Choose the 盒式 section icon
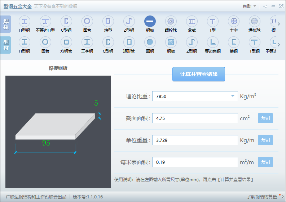Screen dimensions: 286x202 coord(192,22)
